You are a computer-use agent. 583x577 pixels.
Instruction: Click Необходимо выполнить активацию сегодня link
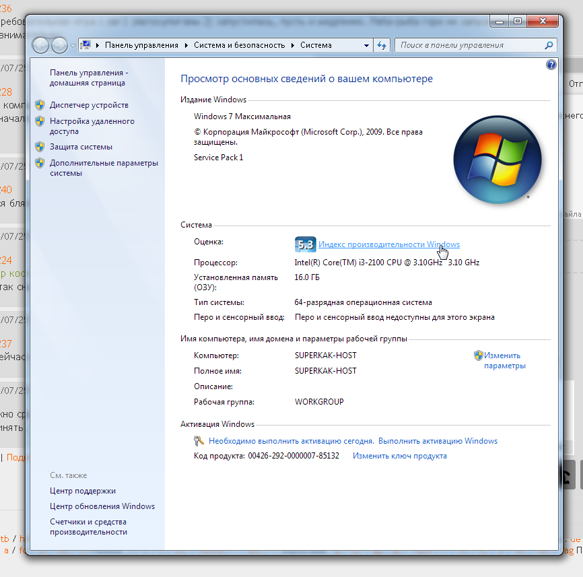(291, 441)
